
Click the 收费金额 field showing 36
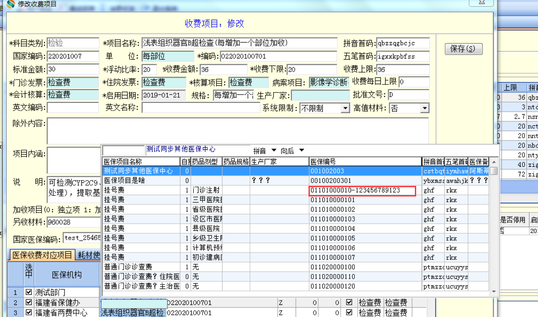pos(223,69)
